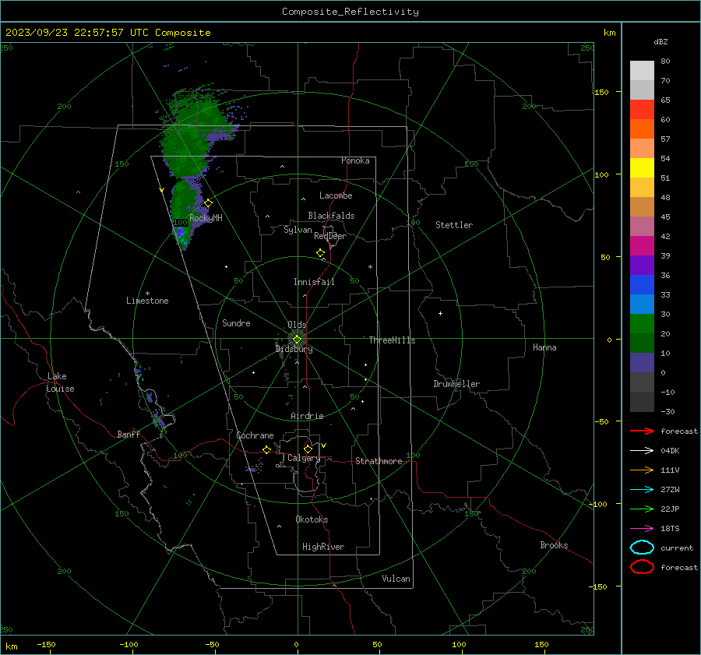Click the HighRiver label
The width and height of the screenshot is (701, 655).
323,547
